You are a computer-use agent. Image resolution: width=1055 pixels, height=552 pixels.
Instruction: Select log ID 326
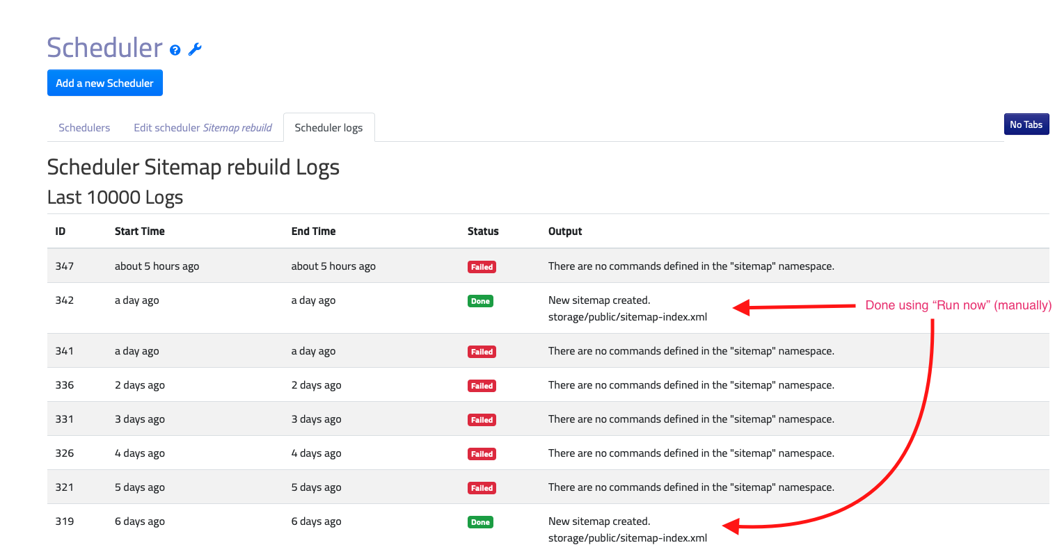(x=65, y=453)
